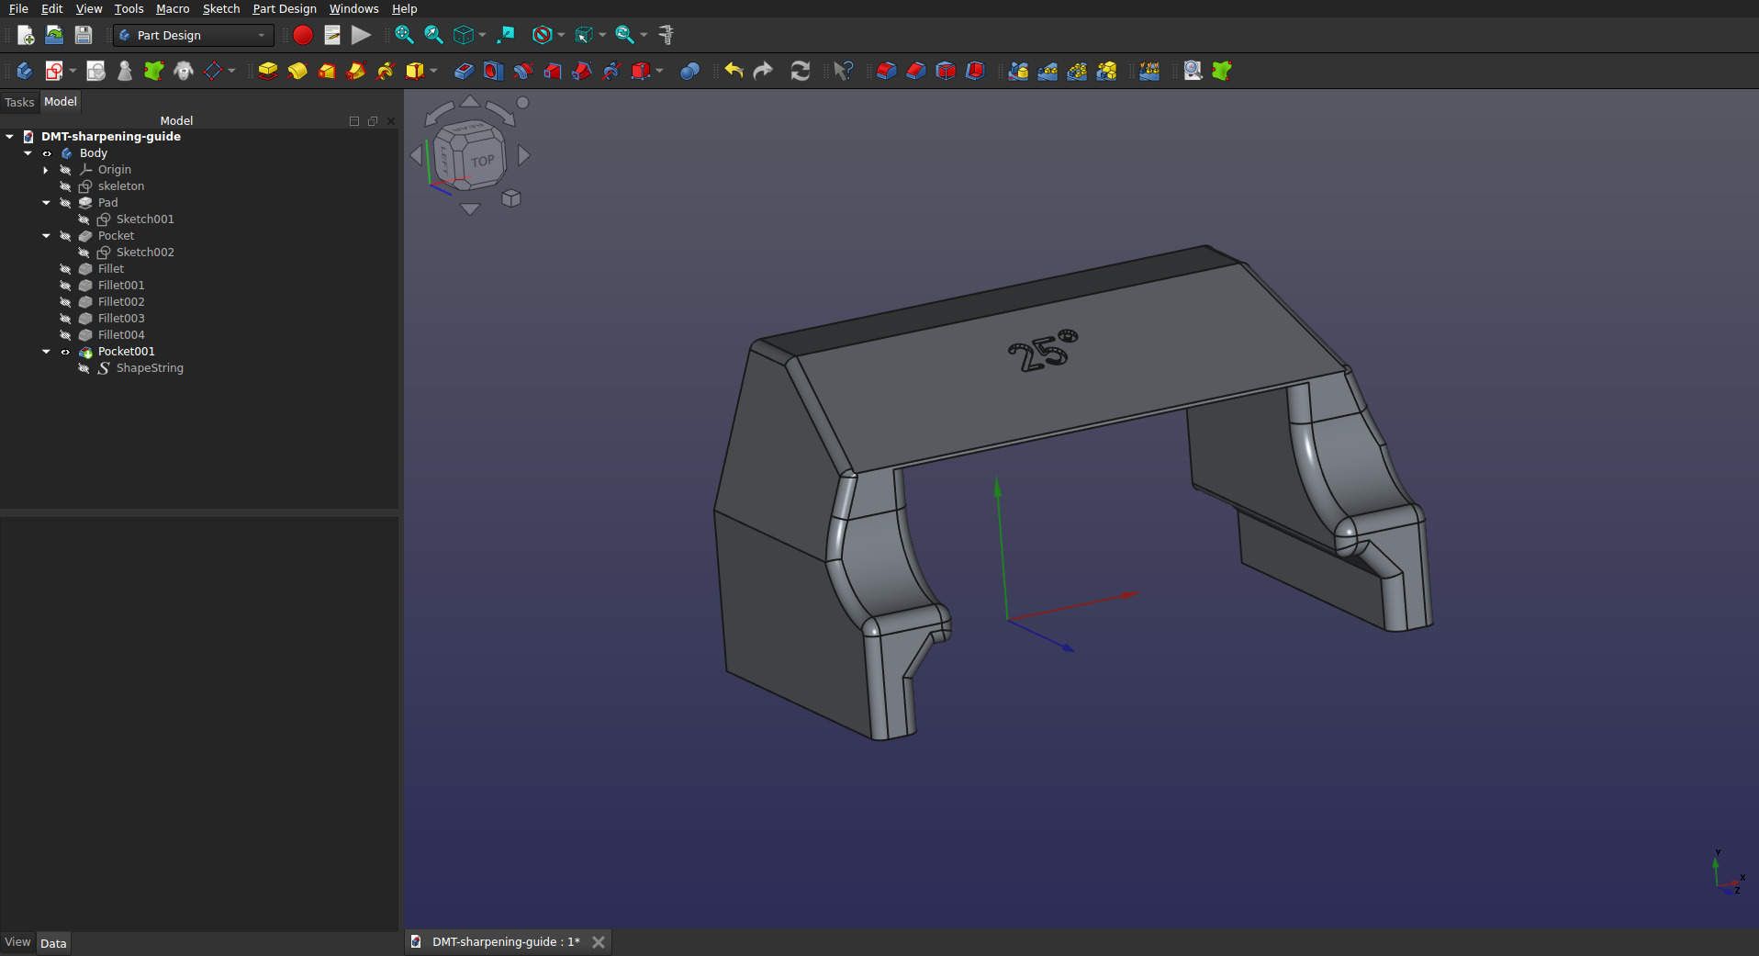Click the Chamfer tool icon
Image resolution: width=1759 pixels, height=956 pixels.
(x=916, y=71)
